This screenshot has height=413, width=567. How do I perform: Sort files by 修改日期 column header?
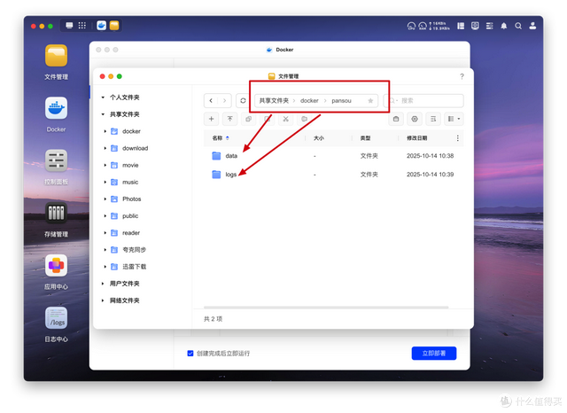point(417,138)
